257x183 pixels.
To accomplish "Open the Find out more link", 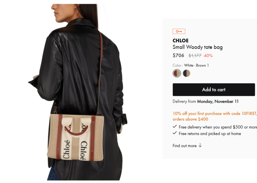I will pos(185,146).
